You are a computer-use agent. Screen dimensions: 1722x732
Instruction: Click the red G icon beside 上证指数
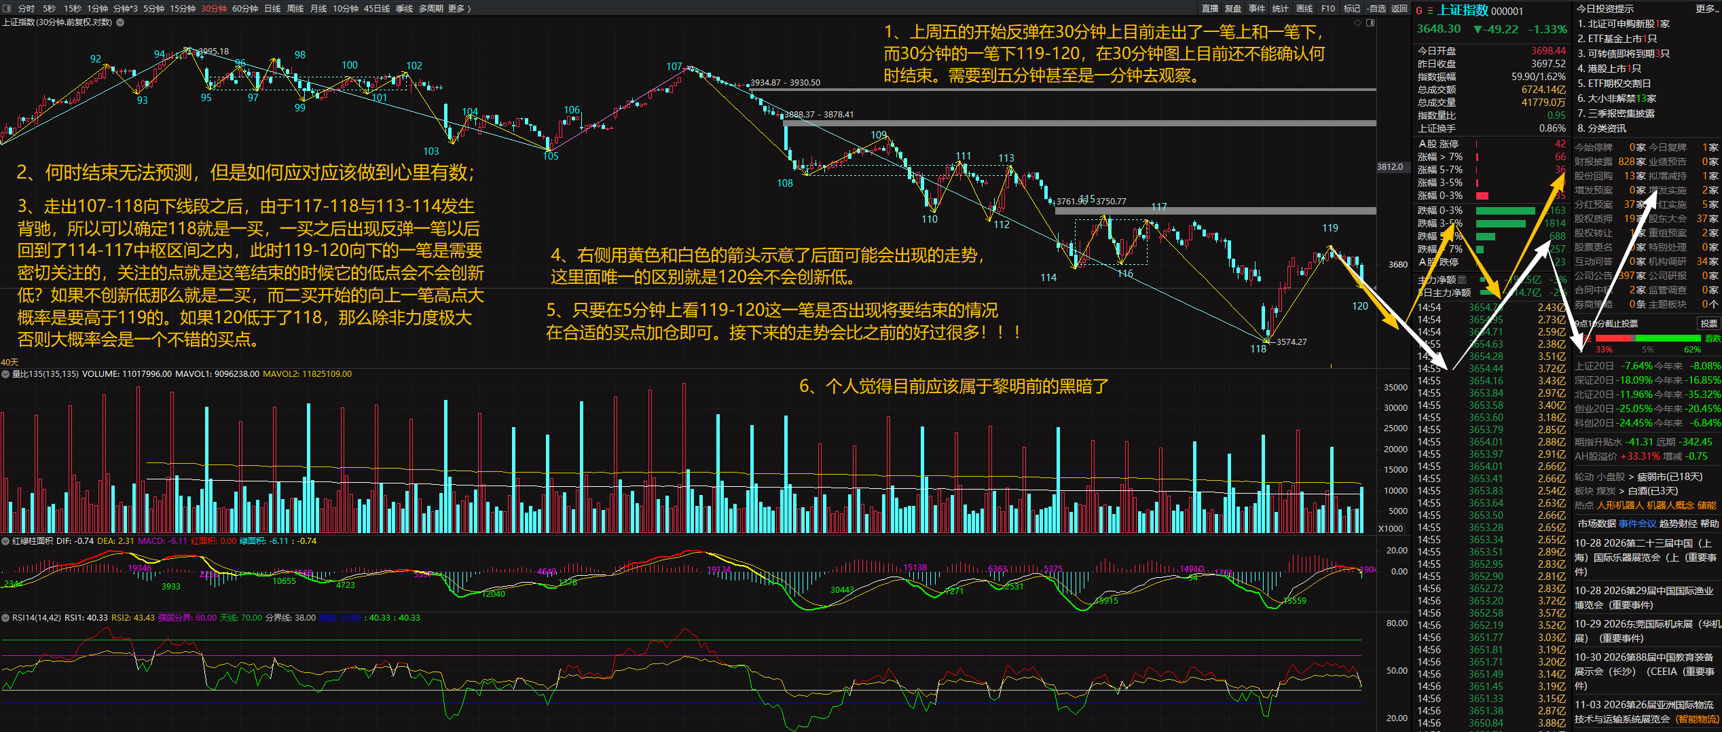(1419, 11)
